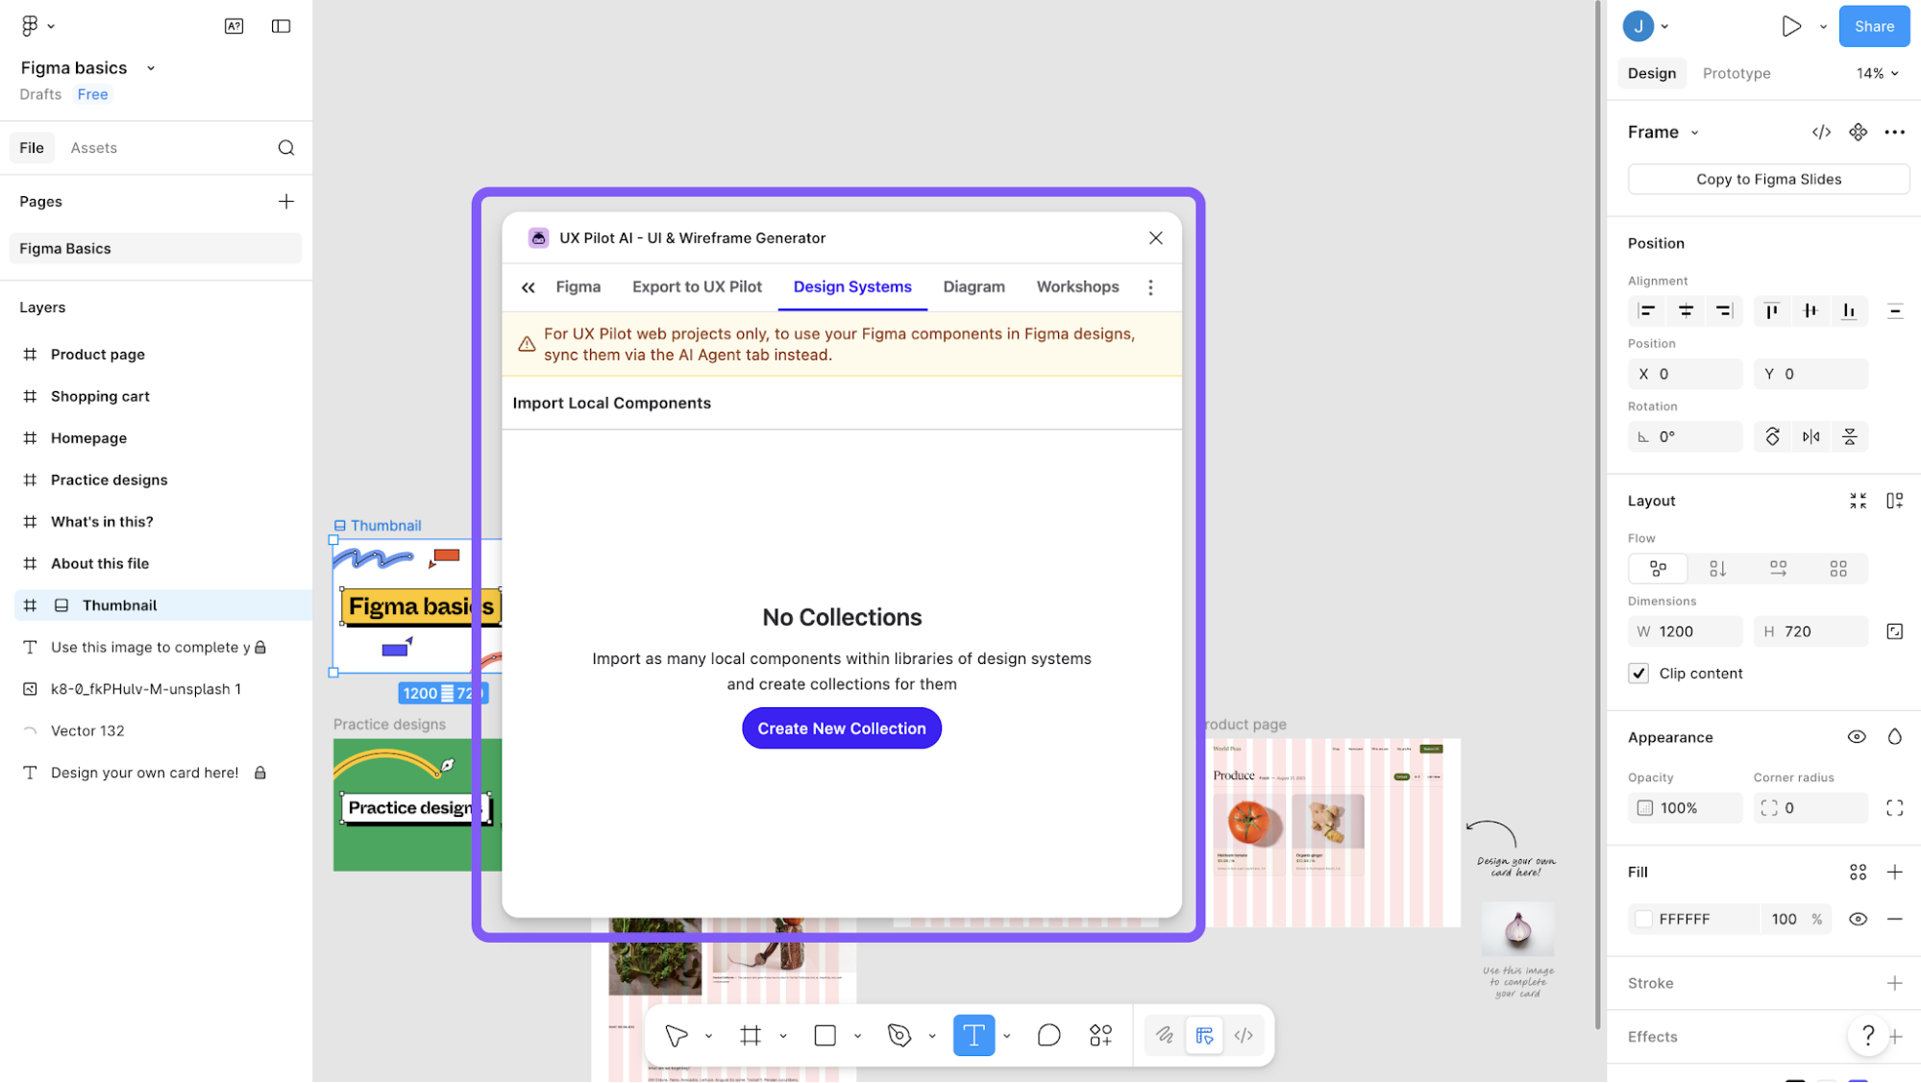The width and height of the screenshot is (1921, 1083).
Task: Toggle individual corner radius icon
Action: 1894,808
